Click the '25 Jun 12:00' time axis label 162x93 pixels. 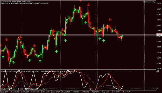[x=45, y=92]
